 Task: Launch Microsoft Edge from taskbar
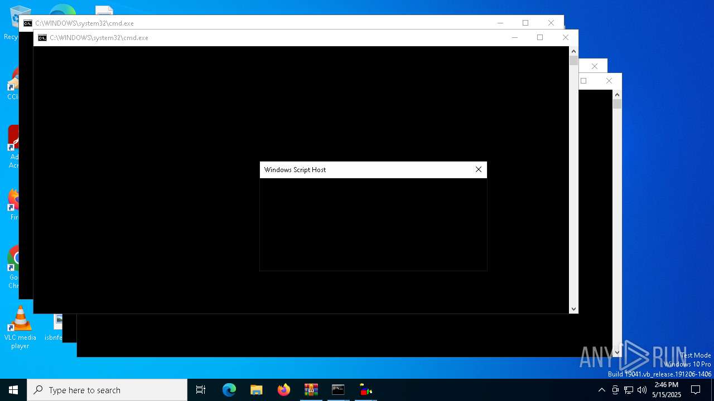[229, 390]
